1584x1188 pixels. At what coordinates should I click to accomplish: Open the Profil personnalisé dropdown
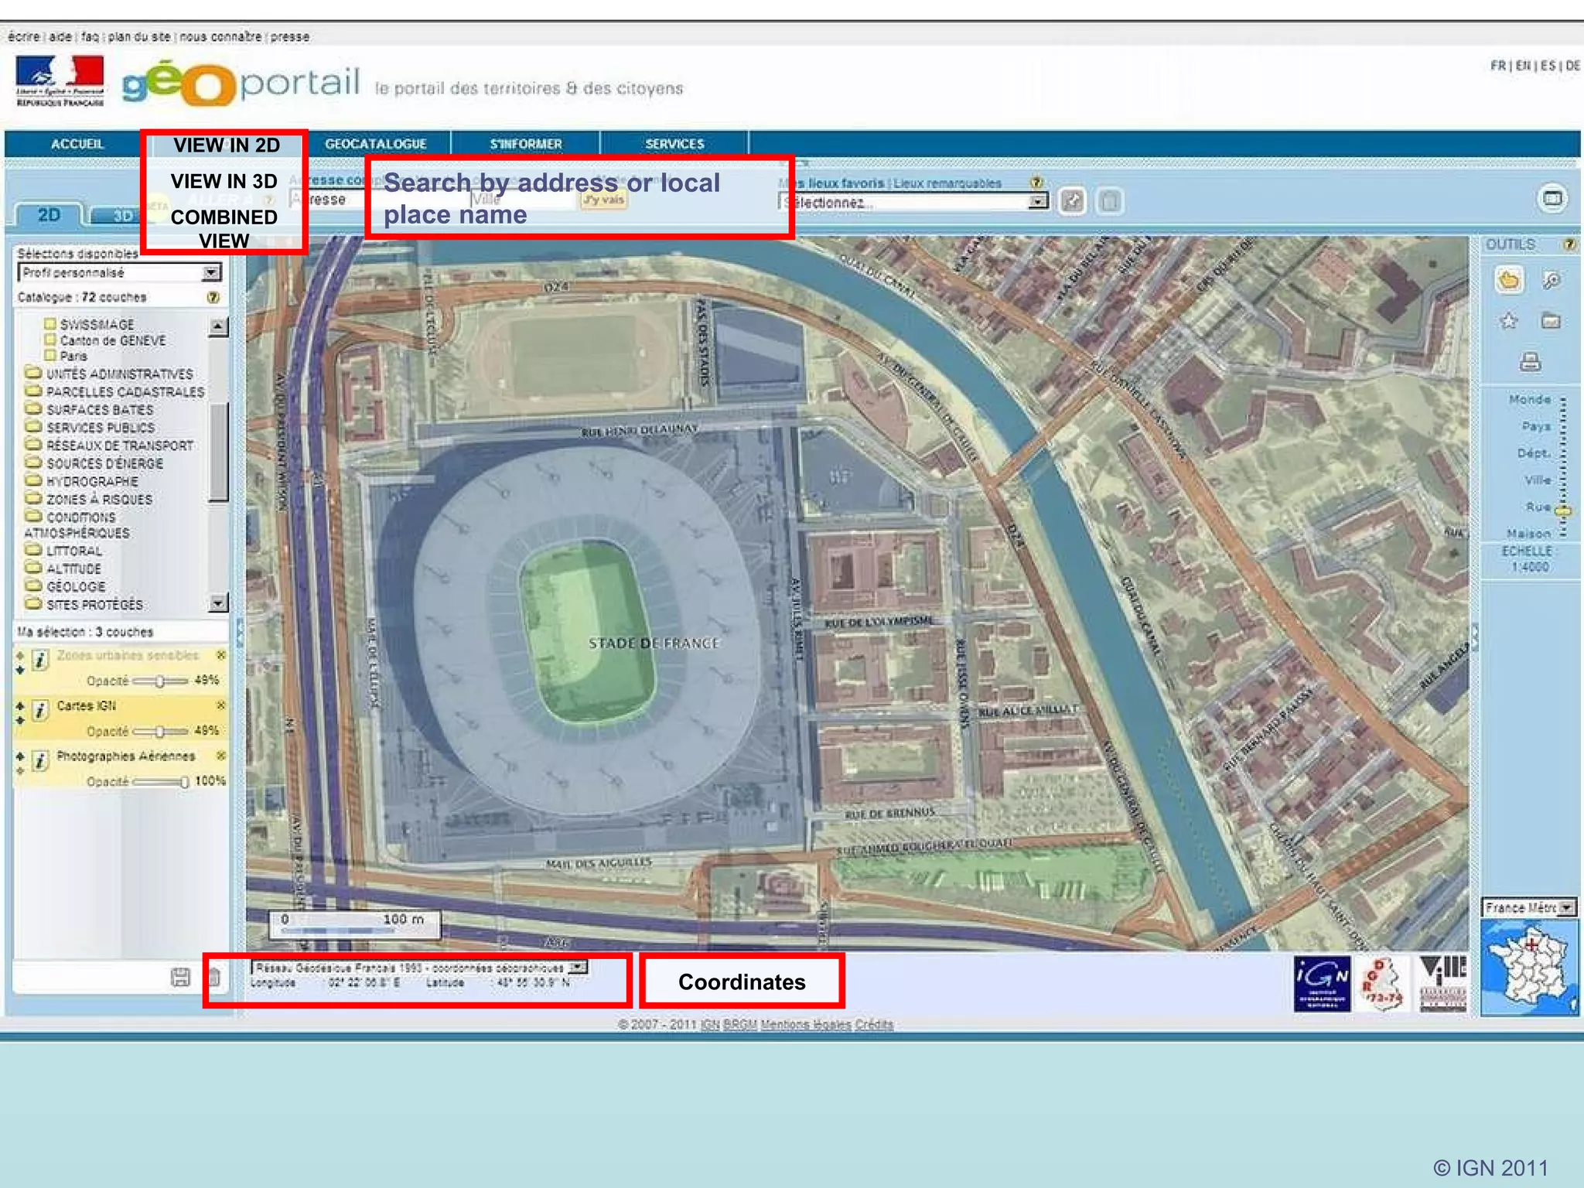coord(119,272)
